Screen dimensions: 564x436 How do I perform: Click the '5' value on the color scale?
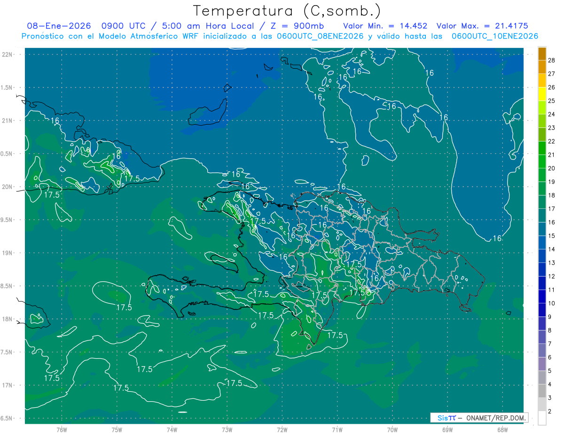click(x=550, y=371)
